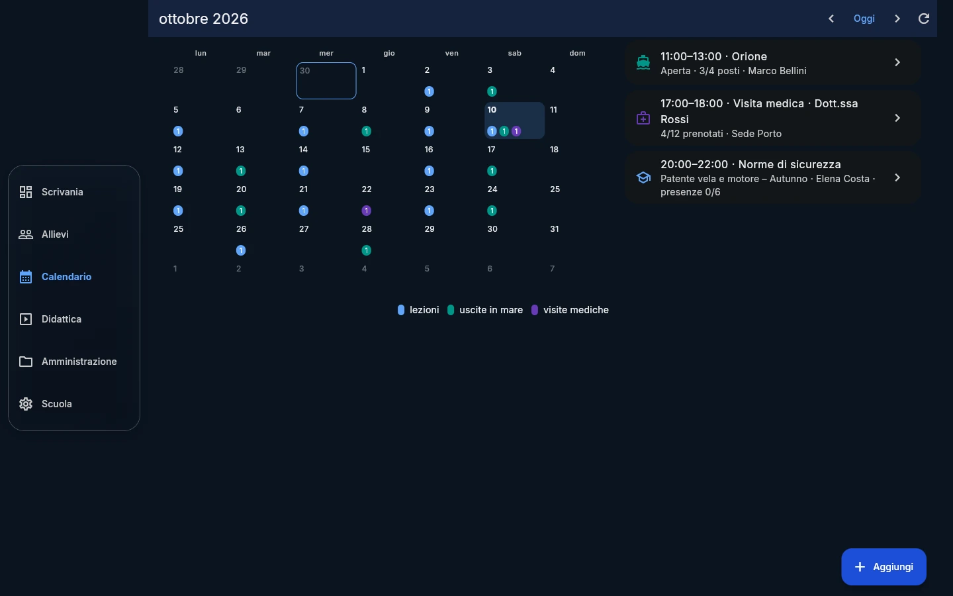This screenshot has height=596, width=953.
Task: Select day 30 of October
Action: point(515,240)
